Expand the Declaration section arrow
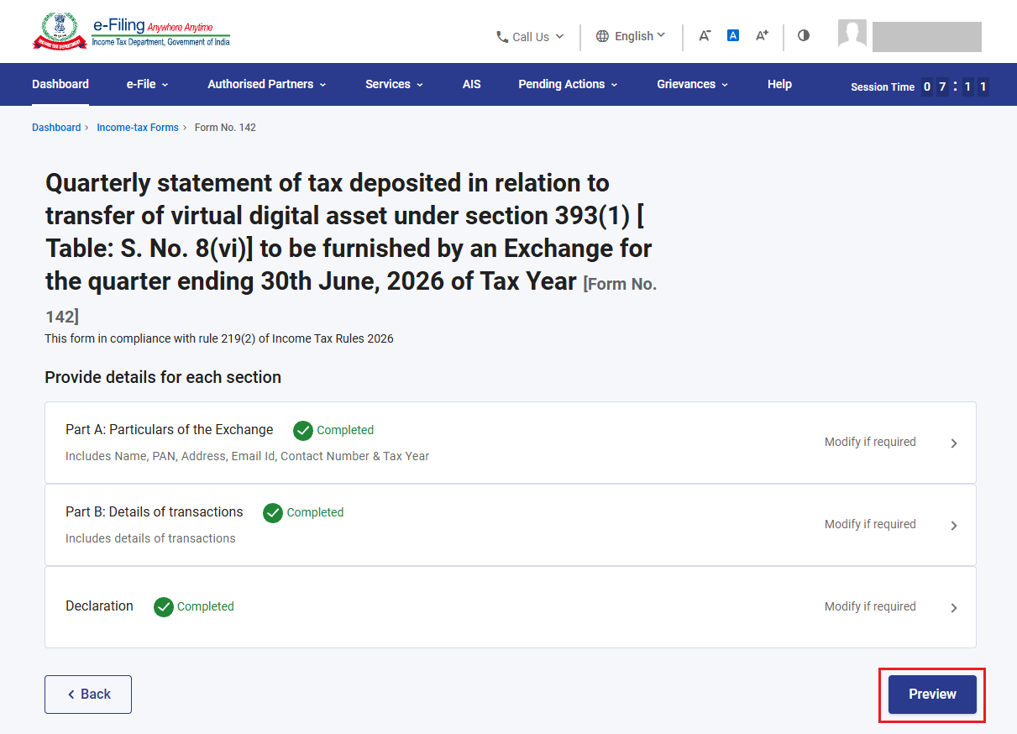The height and width of the screenshot is (734, 1017). pyautogui.click(x=954, y=608)
